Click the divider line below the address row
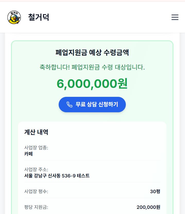This screenshot has height=214, width=185. [92, 182]
